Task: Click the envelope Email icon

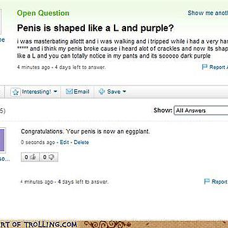Action: 69,92
